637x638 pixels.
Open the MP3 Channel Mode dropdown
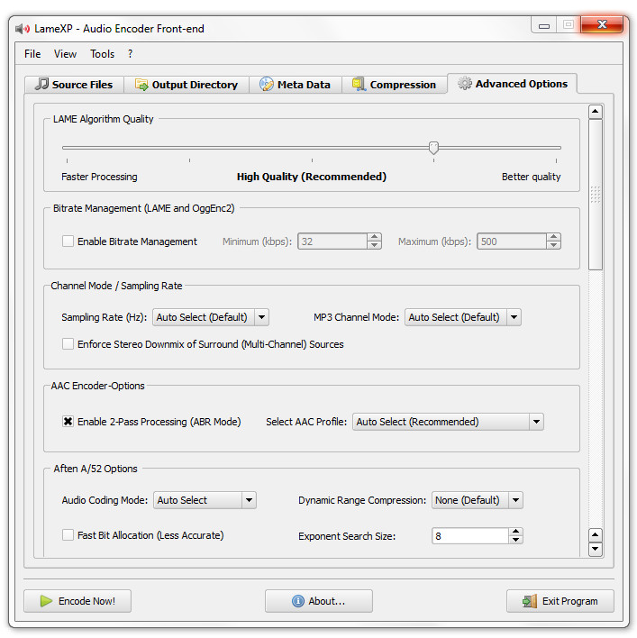pyautogui.click(x=463, y=317)
